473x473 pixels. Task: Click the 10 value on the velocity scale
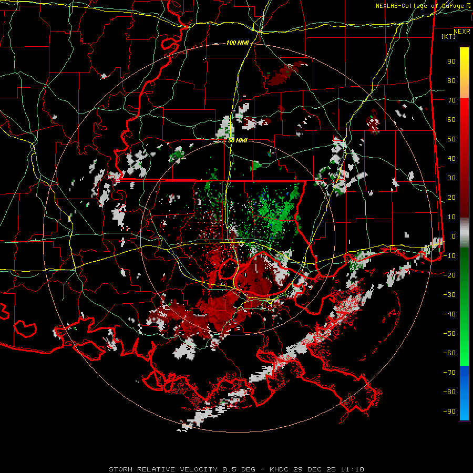(451, 217)
